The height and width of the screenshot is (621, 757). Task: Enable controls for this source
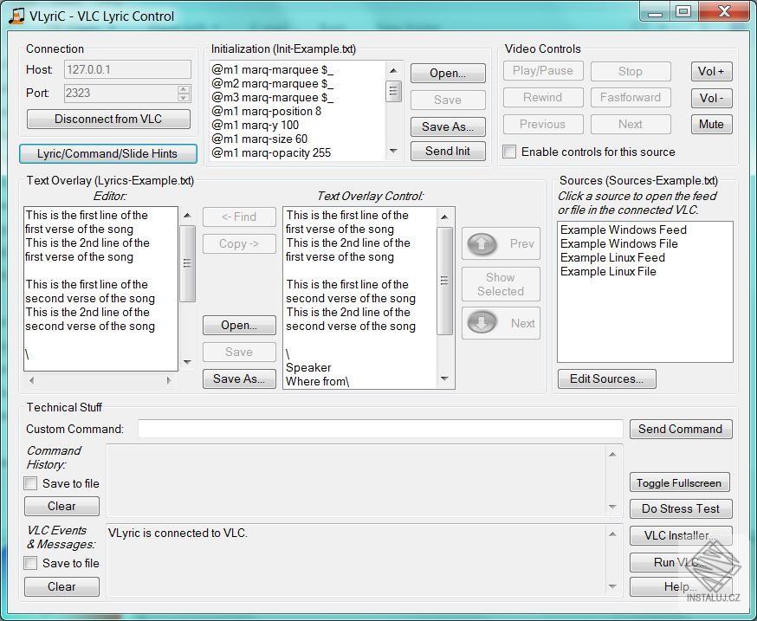509,152
